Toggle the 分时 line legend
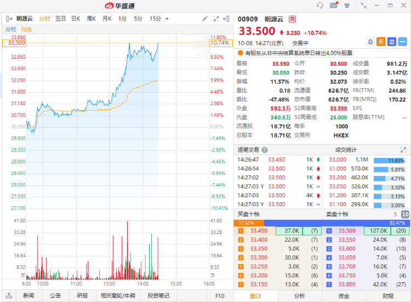Image resolution: width=411 pixels, height=302 pixels. click(11, 30)
